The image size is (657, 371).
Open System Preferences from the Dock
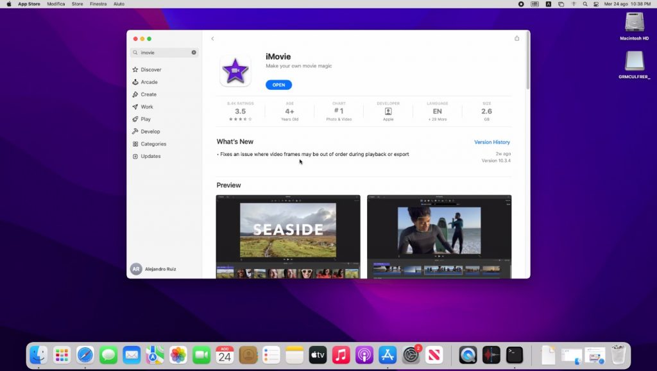click(x=411, y=354)
